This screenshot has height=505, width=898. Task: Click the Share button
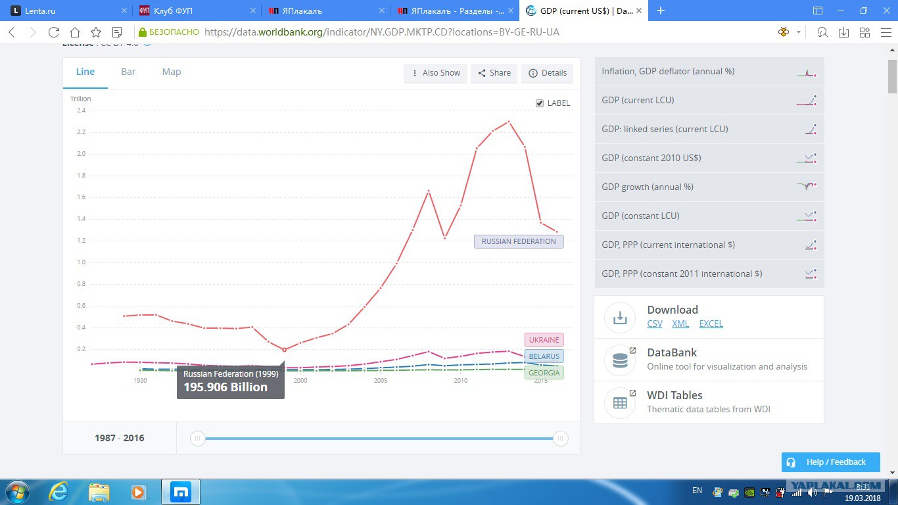point(494,73)
